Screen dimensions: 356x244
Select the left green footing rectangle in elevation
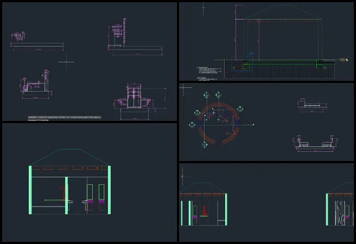[x=246, y=65]
